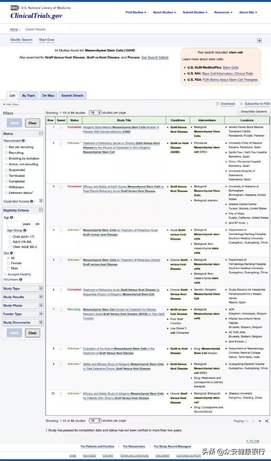Open bottom studies per page dropdown
Image resolution: width=271 pixels, height=461 pixels.
[x=95, y=421]
